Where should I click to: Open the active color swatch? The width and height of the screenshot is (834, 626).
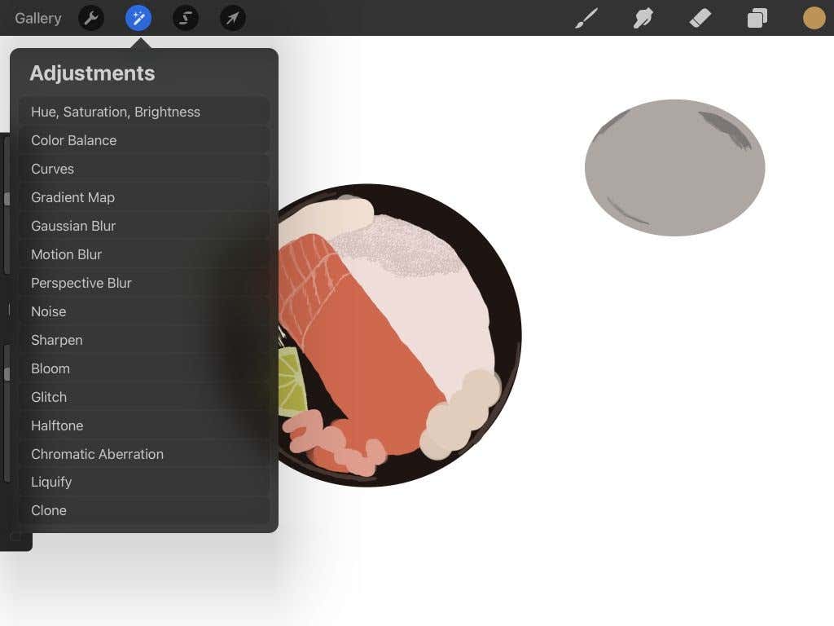[814, 18]
